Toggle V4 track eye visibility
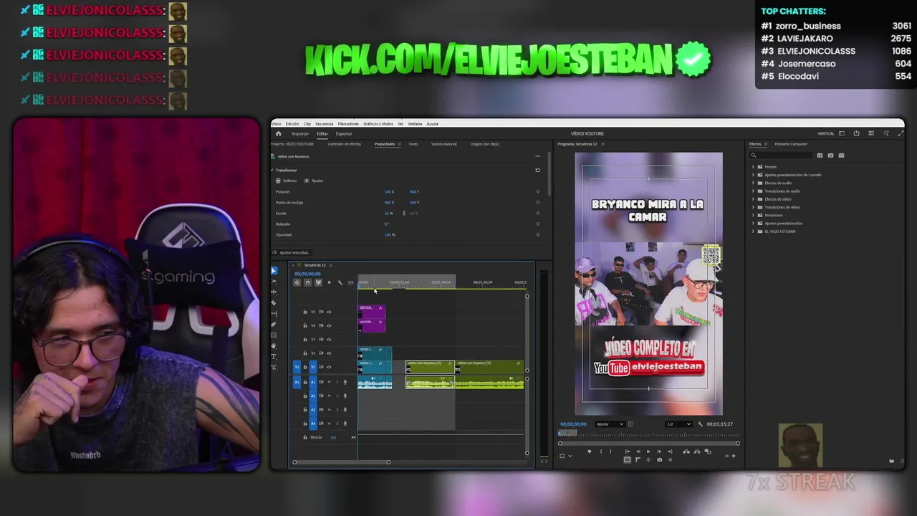The image size is (917, 516). tap(329, 325)
